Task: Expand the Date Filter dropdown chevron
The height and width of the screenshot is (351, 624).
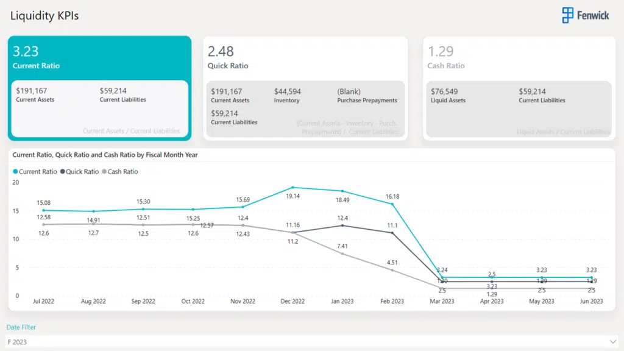Action: (612, 342)
